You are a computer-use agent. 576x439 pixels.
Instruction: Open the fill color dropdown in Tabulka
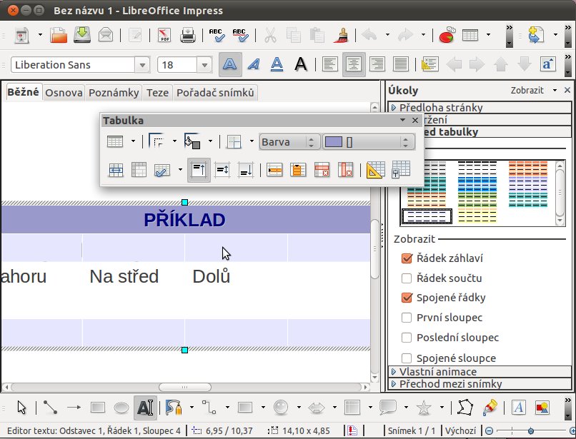tap(369, 142)
